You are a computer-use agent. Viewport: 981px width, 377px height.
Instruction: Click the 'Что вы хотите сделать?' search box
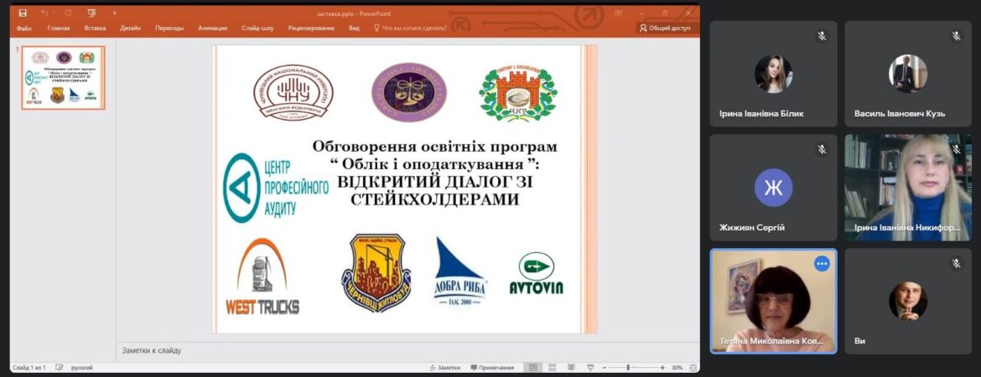(x=410, y=28)
